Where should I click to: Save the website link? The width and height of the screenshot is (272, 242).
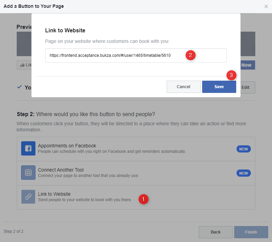(x=219, y=87)
